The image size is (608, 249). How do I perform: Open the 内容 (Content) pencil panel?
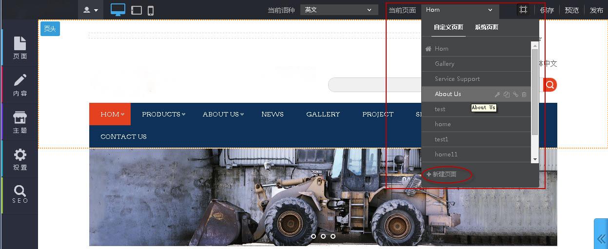(20, 85)
